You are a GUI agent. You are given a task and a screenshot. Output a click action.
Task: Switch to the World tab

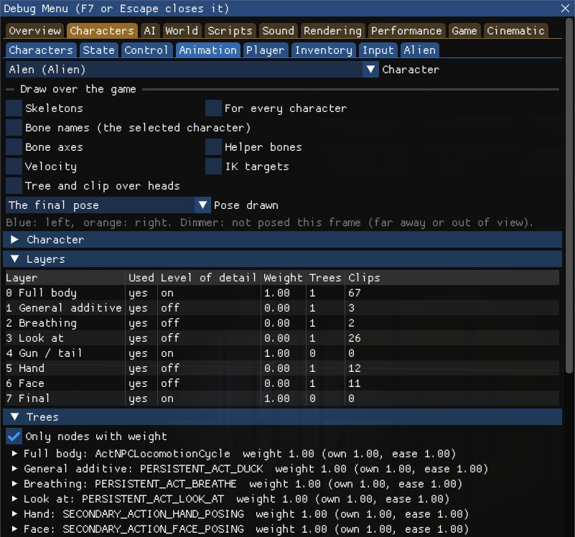click(182, 31)
